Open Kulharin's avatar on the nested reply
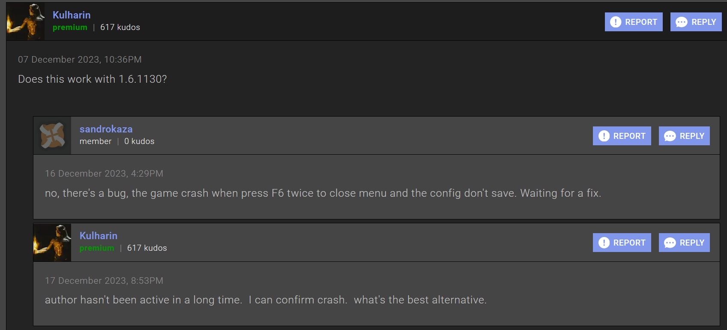The height and width of the screenshot is (330, 727). point(52,243)
